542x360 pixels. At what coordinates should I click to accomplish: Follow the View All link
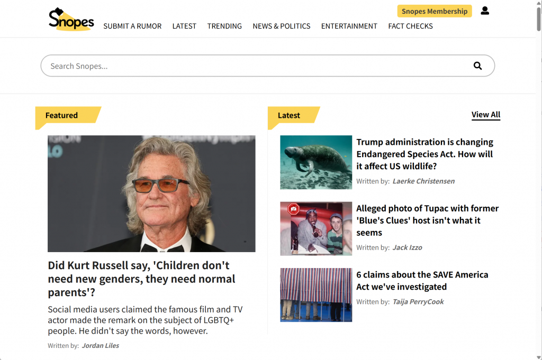(486, 115)
